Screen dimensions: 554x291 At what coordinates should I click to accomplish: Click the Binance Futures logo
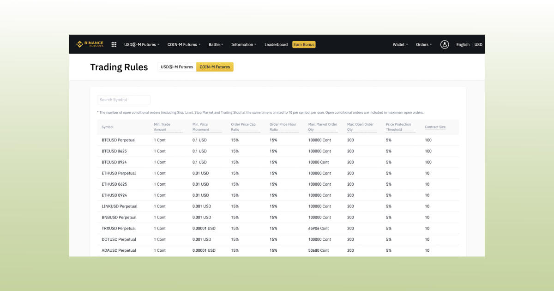[x=90, y=44]
